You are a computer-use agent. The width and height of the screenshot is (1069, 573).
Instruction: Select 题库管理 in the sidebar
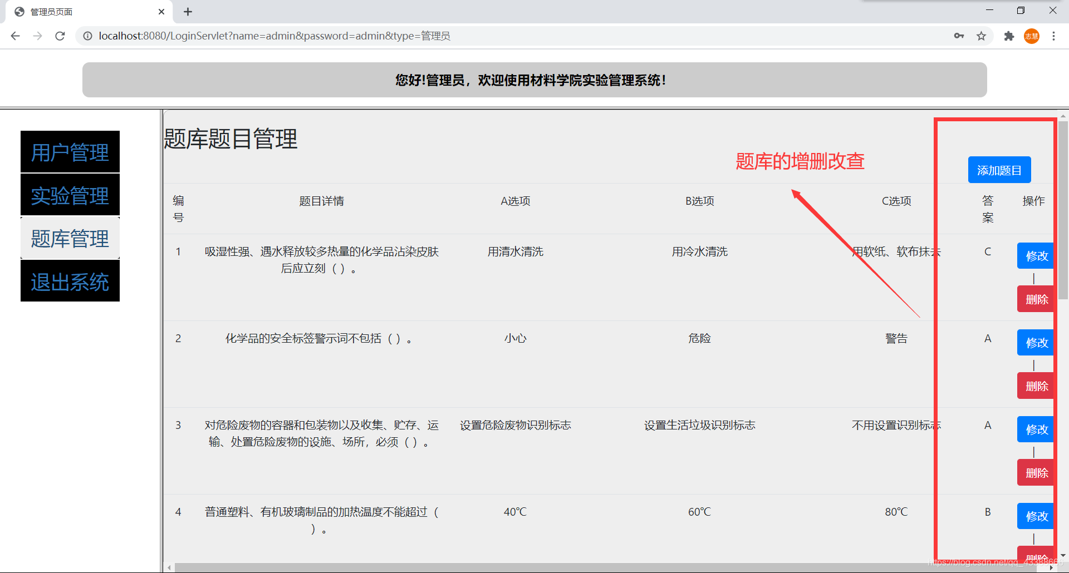point(70,238)
